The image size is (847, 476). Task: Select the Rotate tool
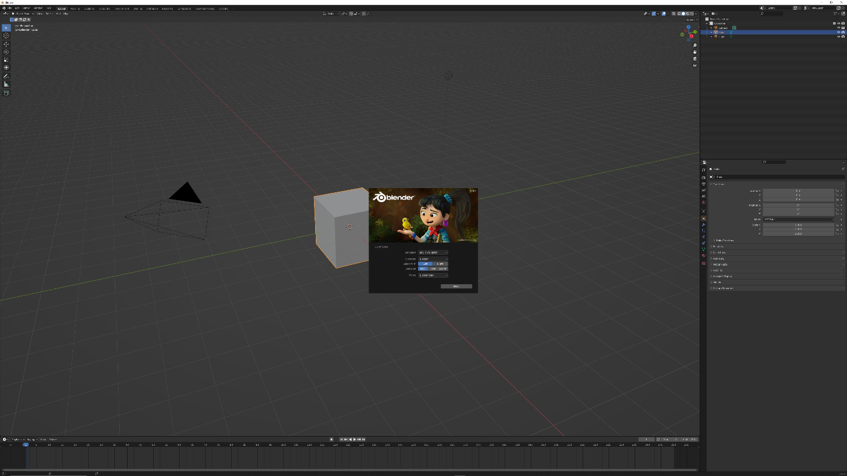[7, 52]
